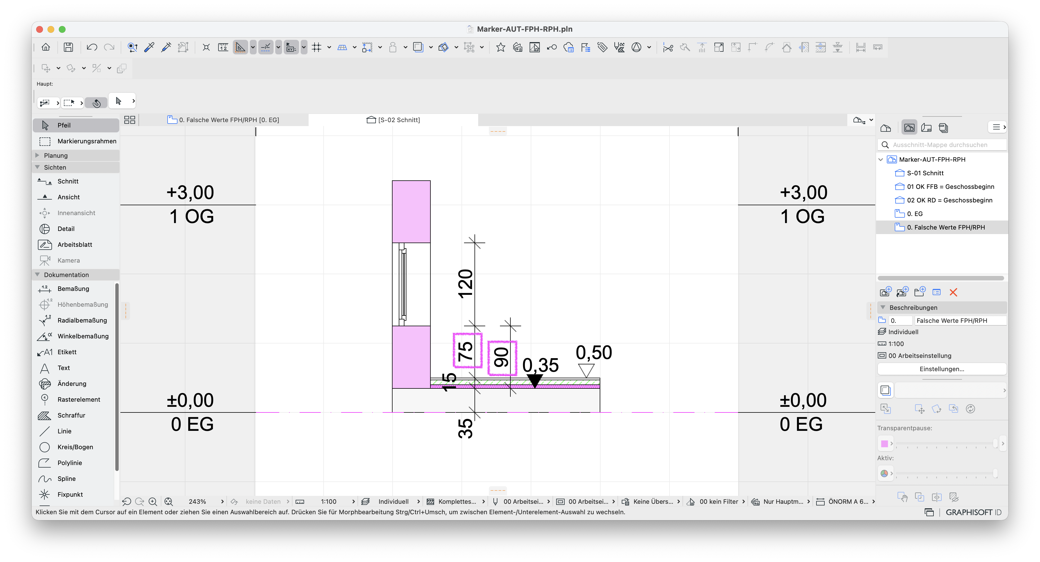Expand the Planung tool group
Image resolution: width=1040 pixels, height=562 pixels.
tap(37, 155)
